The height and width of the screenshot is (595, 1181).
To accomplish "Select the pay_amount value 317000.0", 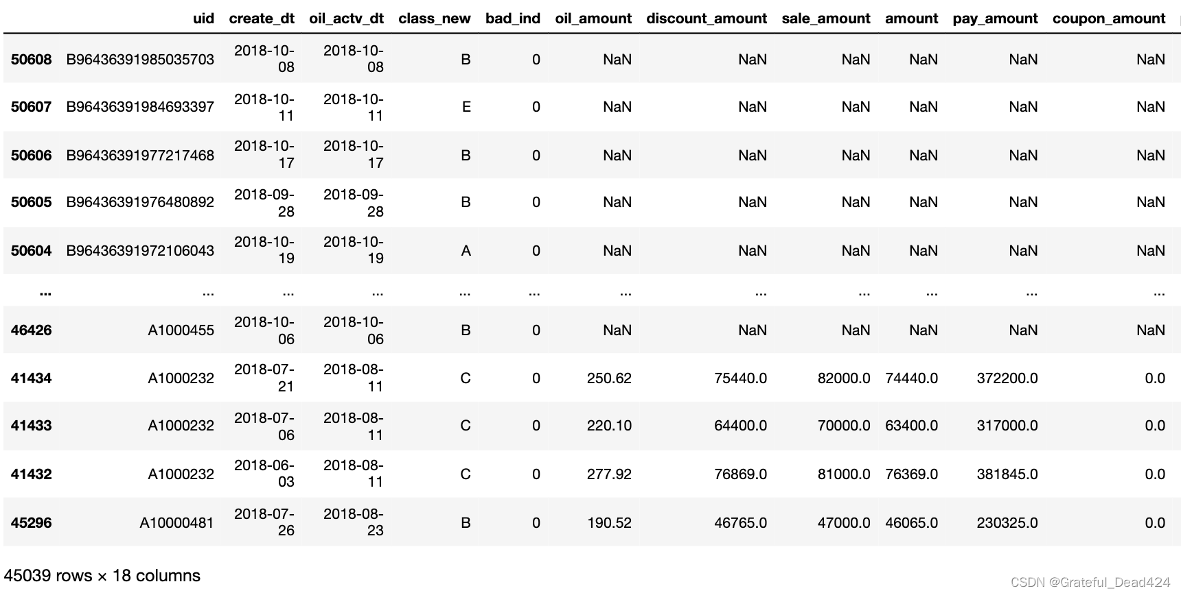I will (x=1007, y=426).
